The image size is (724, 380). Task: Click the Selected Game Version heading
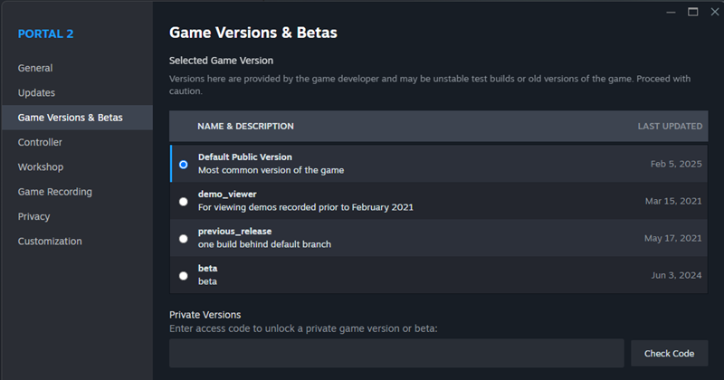point(221,61)
